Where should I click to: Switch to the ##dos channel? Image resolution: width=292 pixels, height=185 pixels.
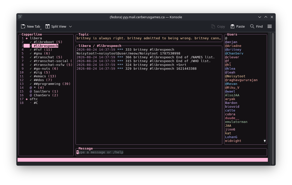click(x=43, y=80)
